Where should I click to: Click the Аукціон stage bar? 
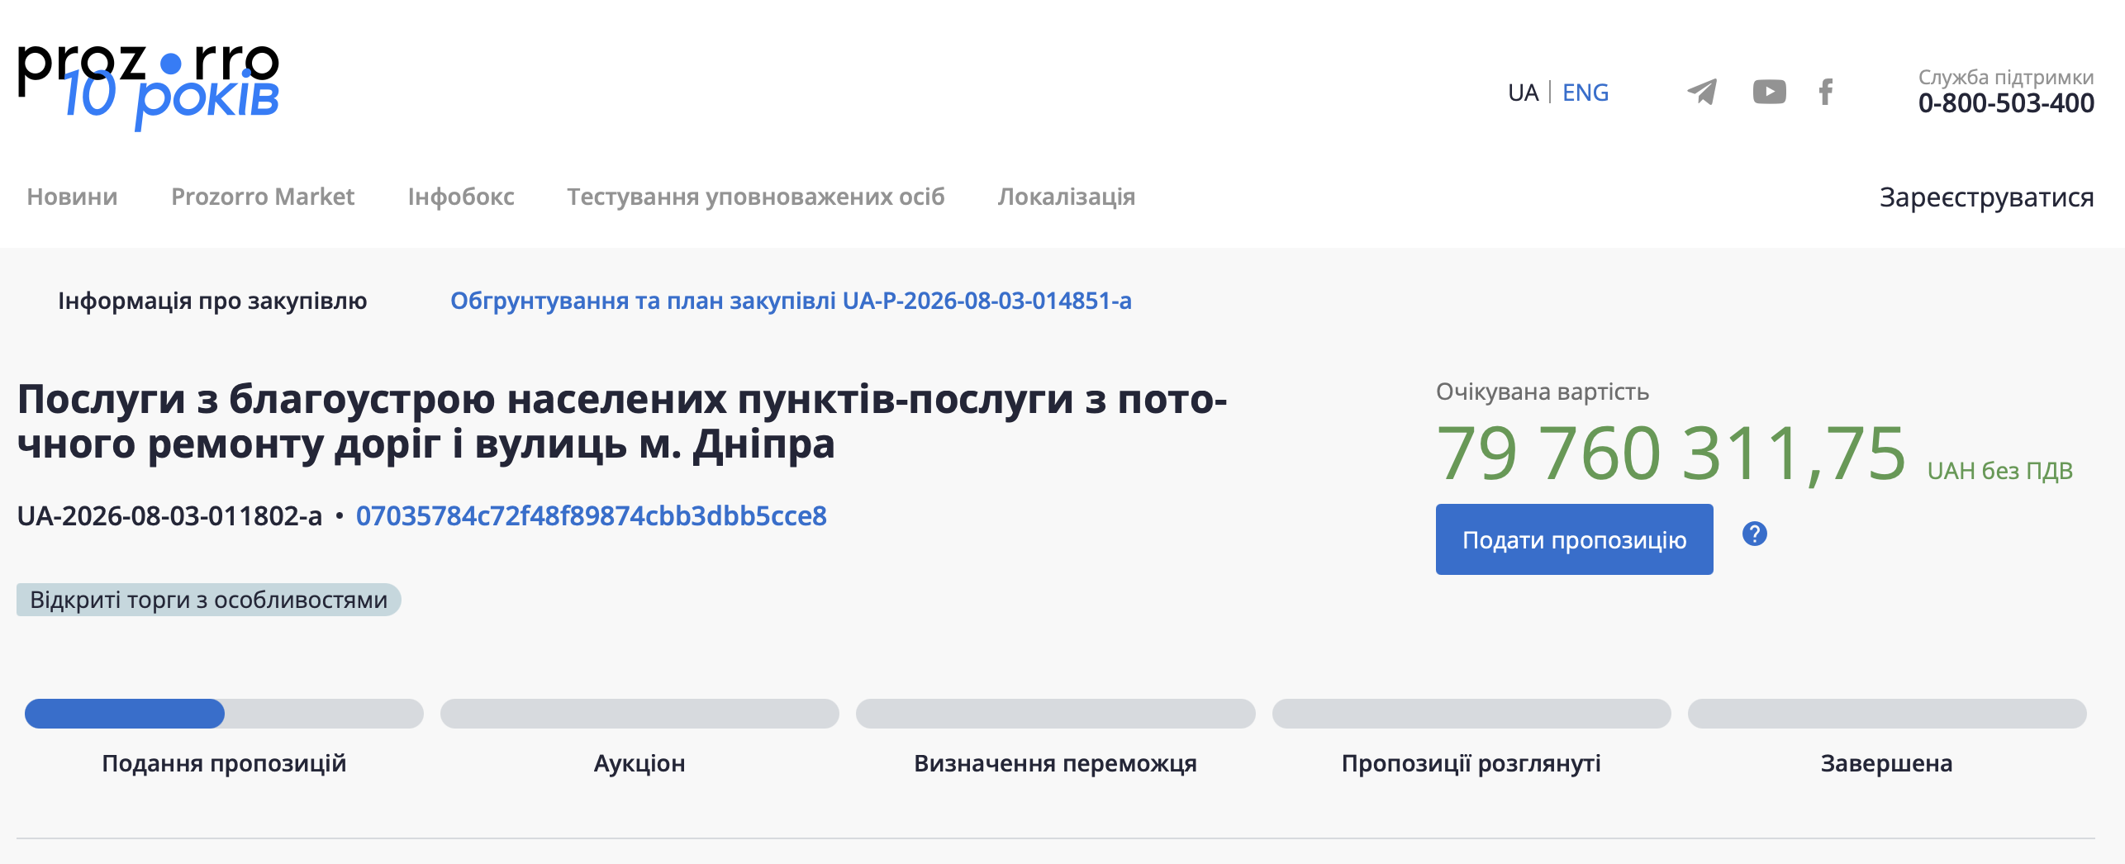click(639, 714)
